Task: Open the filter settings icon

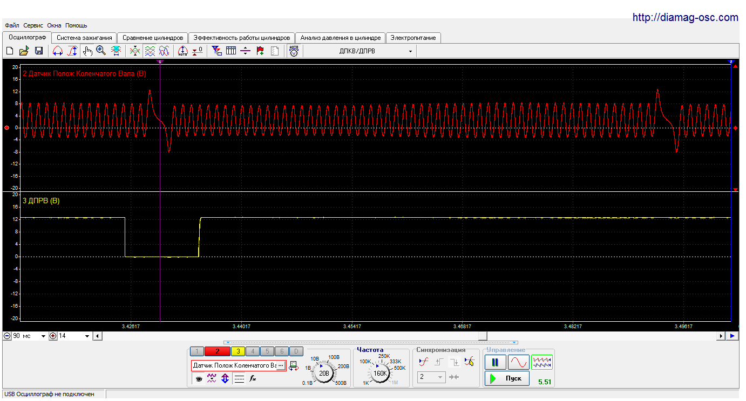Action: click(216, 51)
